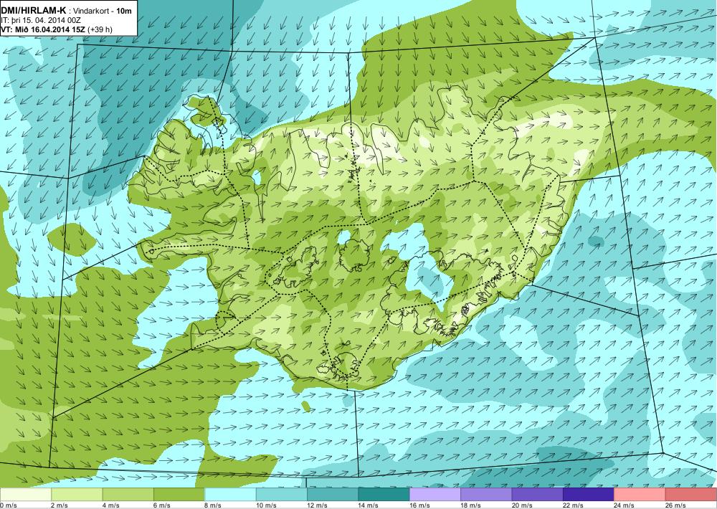Select the 14–16 m/s dark teal legend swatch
The image size is (717, 509).
(384, 495)
